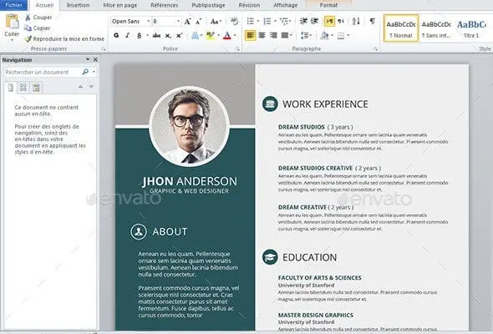
Task: Open the Presse-papiers dialog launcher
Action: [104, 49]
